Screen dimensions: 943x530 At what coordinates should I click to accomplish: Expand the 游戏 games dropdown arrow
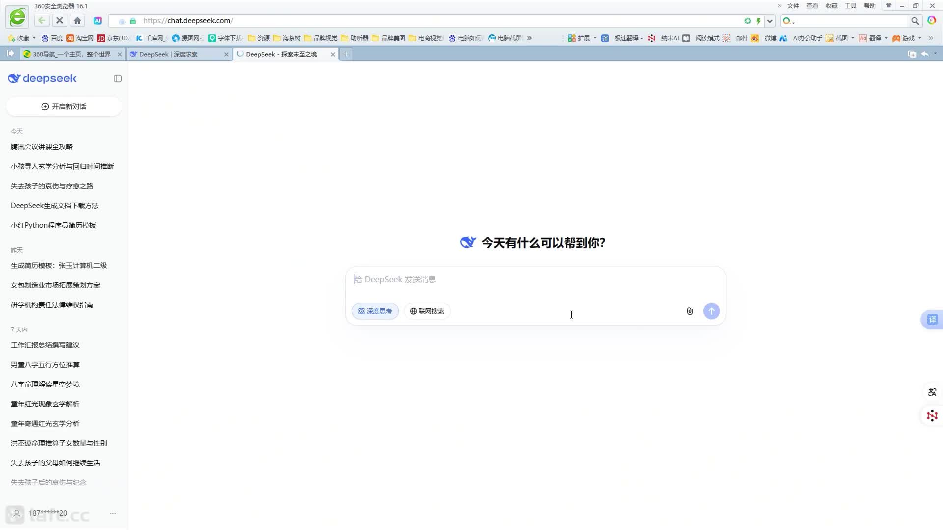[919, 38]
